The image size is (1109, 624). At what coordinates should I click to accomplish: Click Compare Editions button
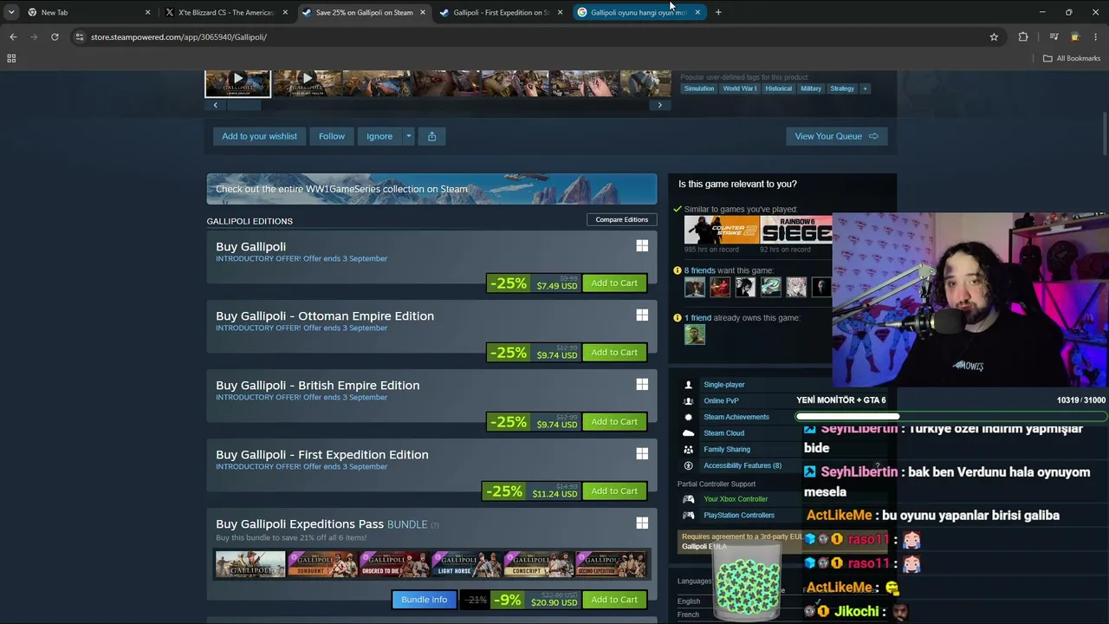pyautogui.click(x=621, y=219)
